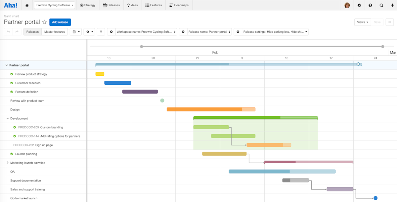The width and height of the screenshot is (397, 202).
Task: Open the global search icon
Action: coord(381,5)
